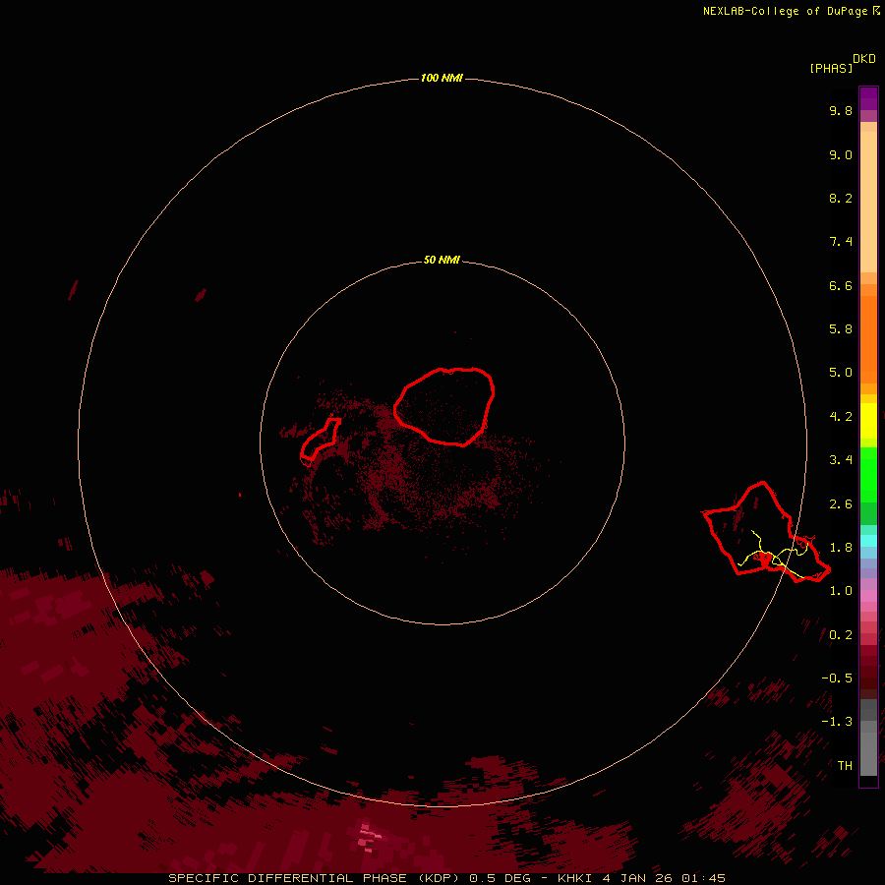Click the TH threshold colorbar label
The height and width of the screenshot is (885, 885).
pos(845,766)
